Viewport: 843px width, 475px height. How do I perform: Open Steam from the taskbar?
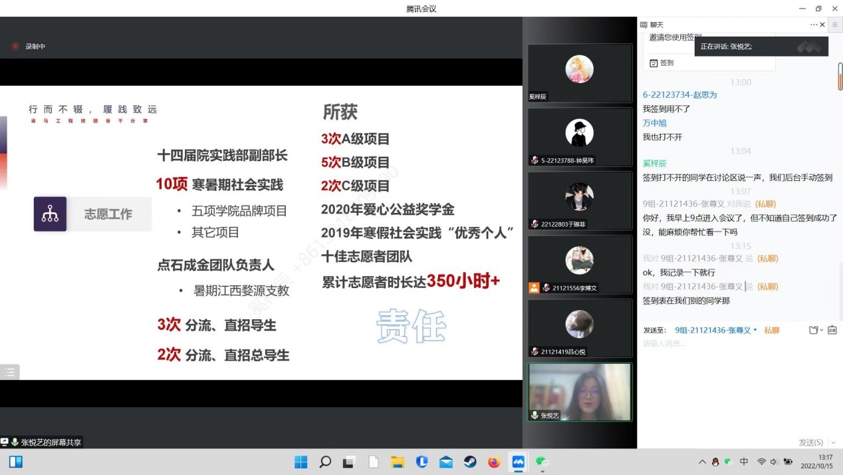tap(470, 462)
